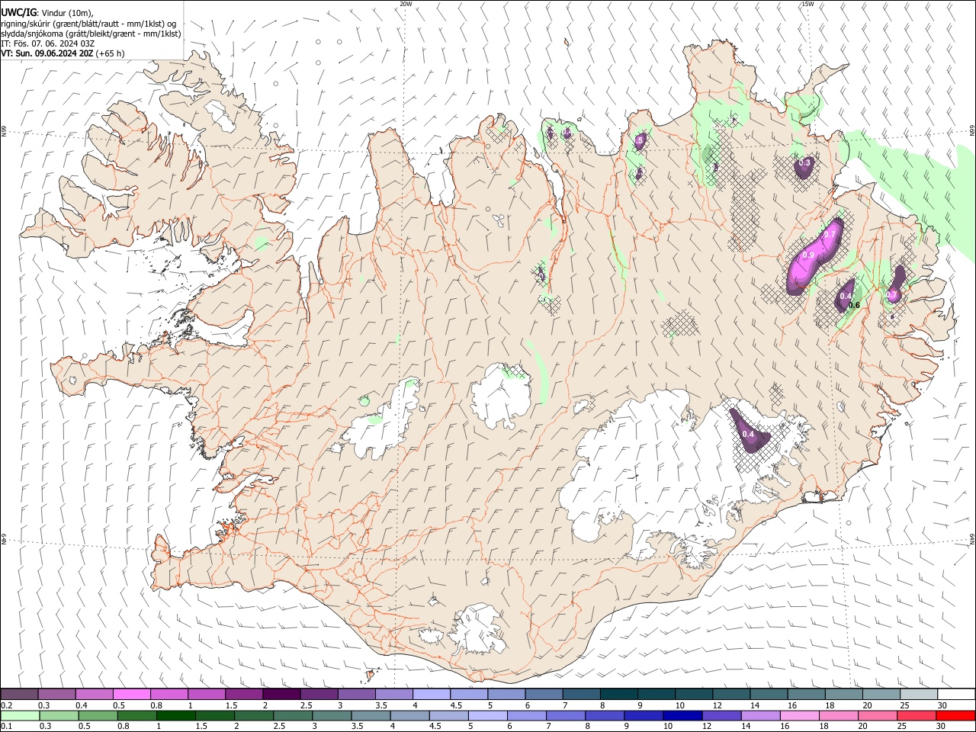Select the orchid 0.4–0.5 sleet/snow swatch
Viewport: 976px width, 732px height.
pos(94,695)
